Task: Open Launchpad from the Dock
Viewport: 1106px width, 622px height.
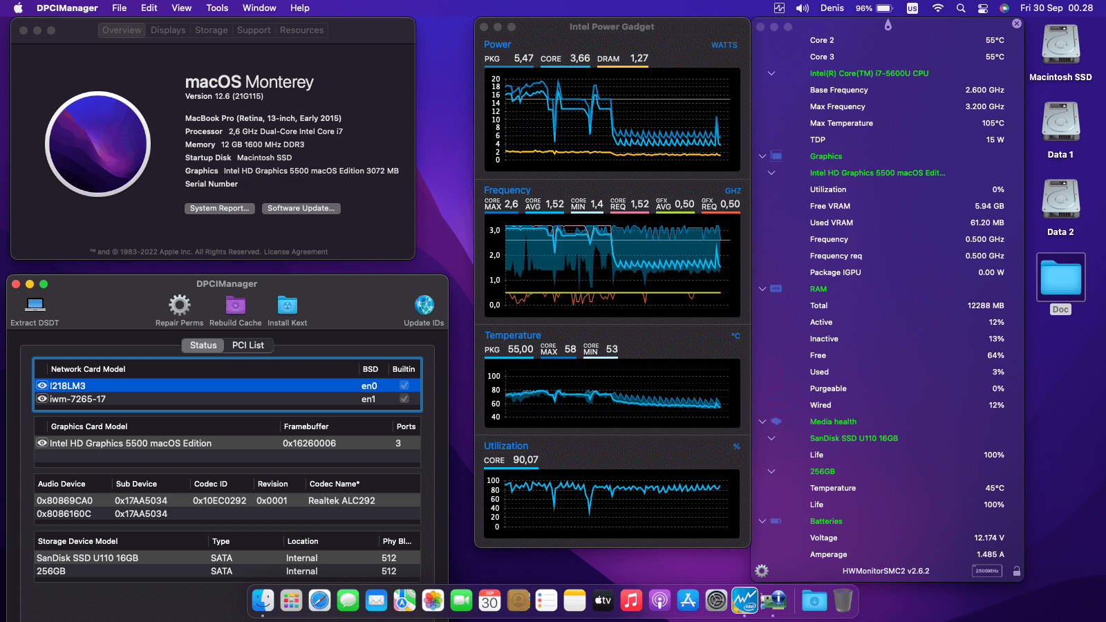Action: coord(291,600)
